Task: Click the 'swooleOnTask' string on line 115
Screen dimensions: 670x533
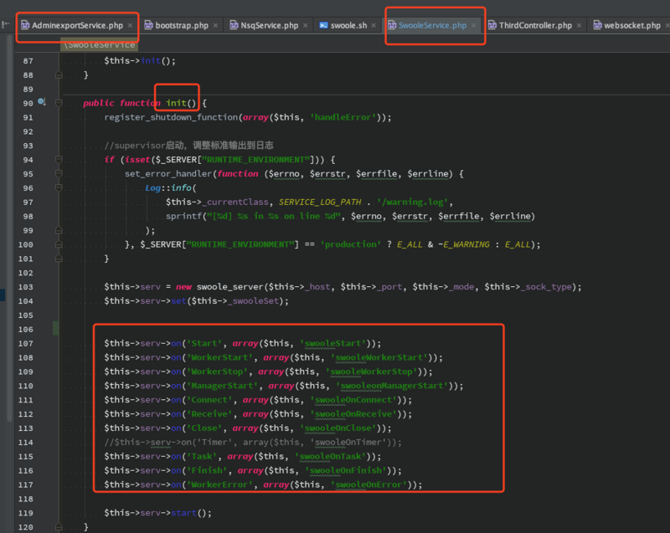Action: (331, 456)
